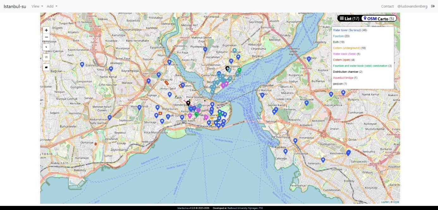Click the blue marker at Esenler
438x210 pixels.
[x=82, y=65]
